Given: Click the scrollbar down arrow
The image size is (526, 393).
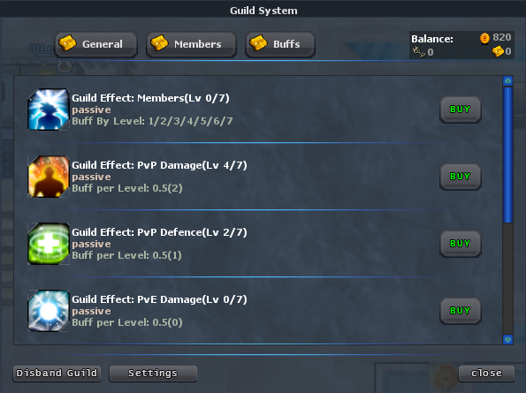Looking at the screenshot, I should [x=508, y=339].
